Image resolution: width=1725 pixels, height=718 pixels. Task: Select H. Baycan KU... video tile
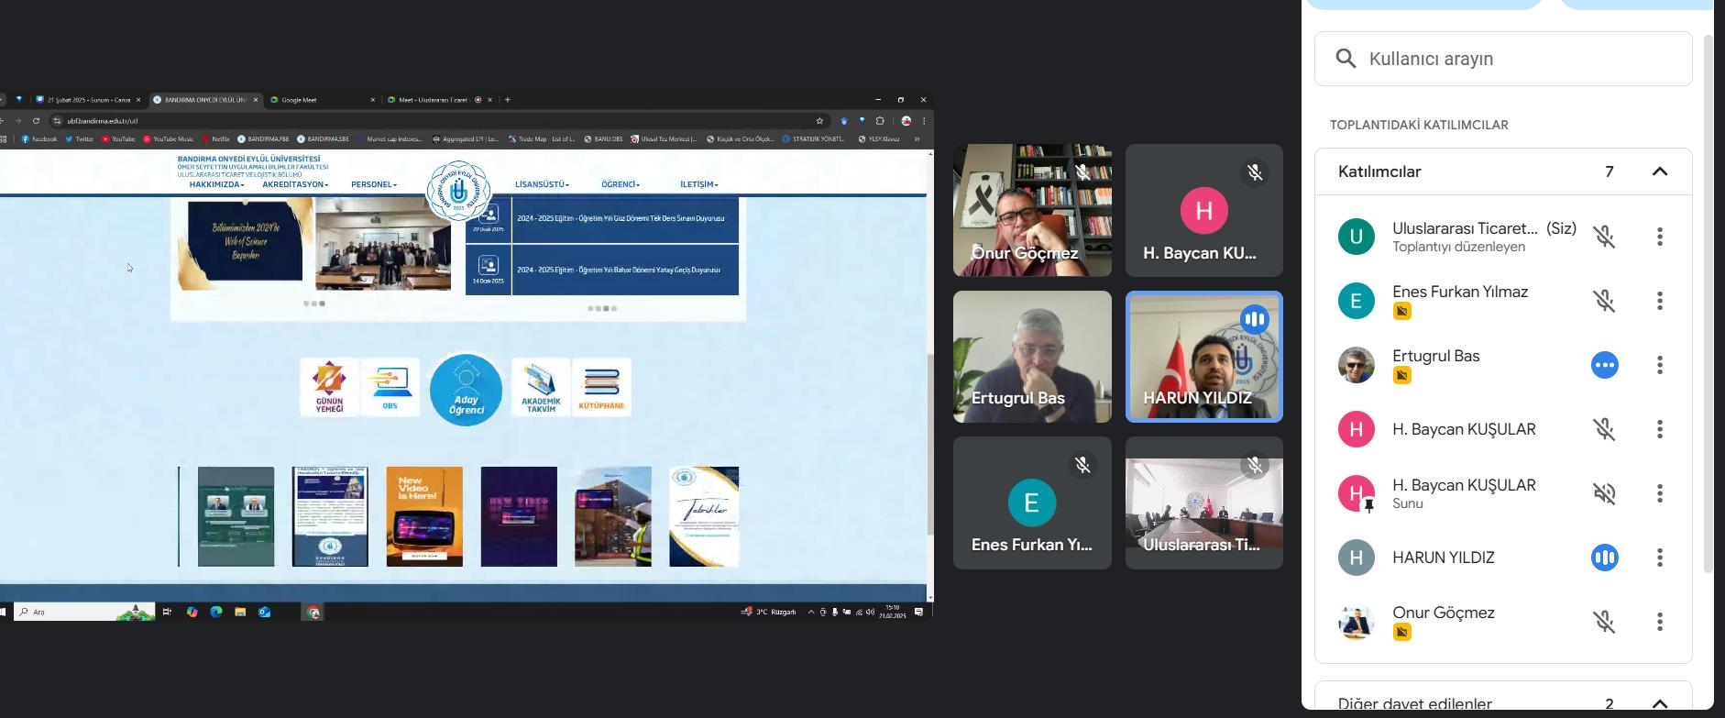point(1203,210)
